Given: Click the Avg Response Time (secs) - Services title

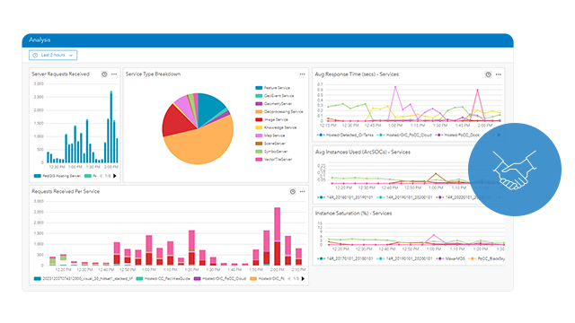Looking at the screenshot, I should pos(357,74).
